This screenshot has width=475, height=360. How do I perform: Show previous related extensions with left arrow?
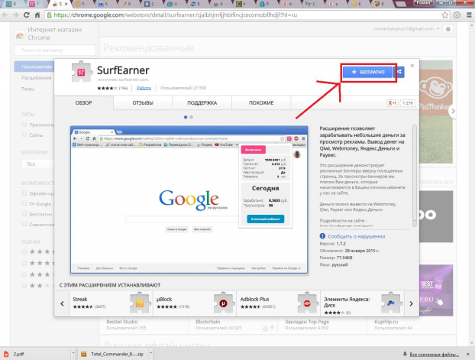(62, 303)
